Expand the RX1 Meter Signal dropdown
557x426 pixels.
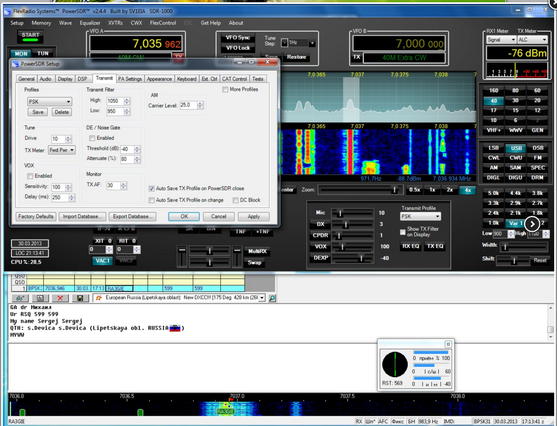501,40
